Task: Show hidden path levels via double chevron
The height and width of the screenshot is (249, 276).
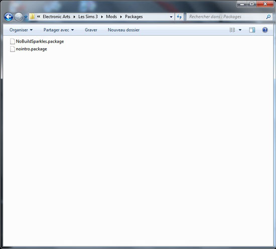Action: click(39, 17)
